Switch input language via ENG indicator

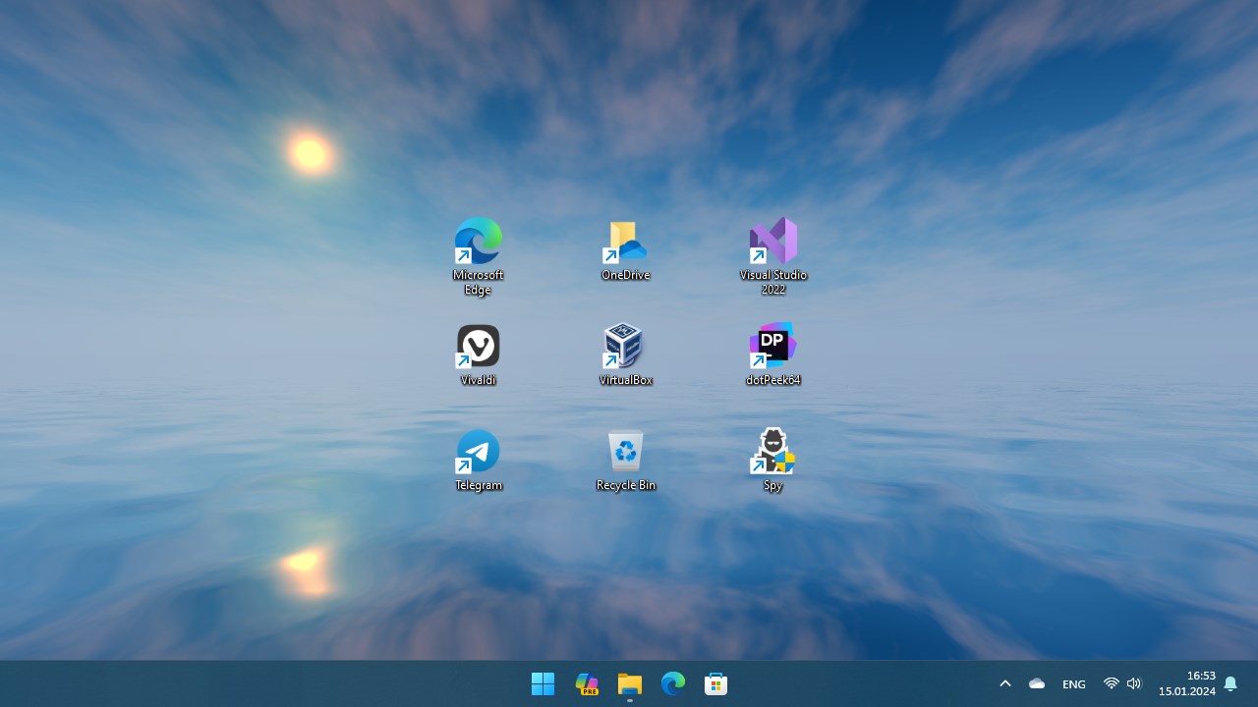pyautogui.click(x=1074, y=684)
